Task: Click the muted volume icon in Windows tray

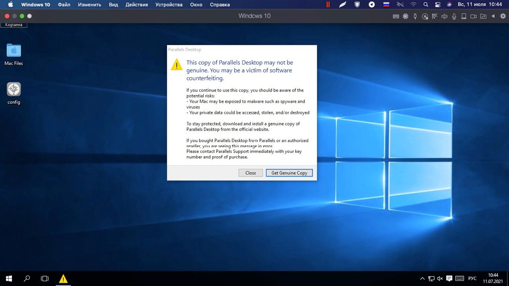Action: pyautogui.click(x=440, y=278)
